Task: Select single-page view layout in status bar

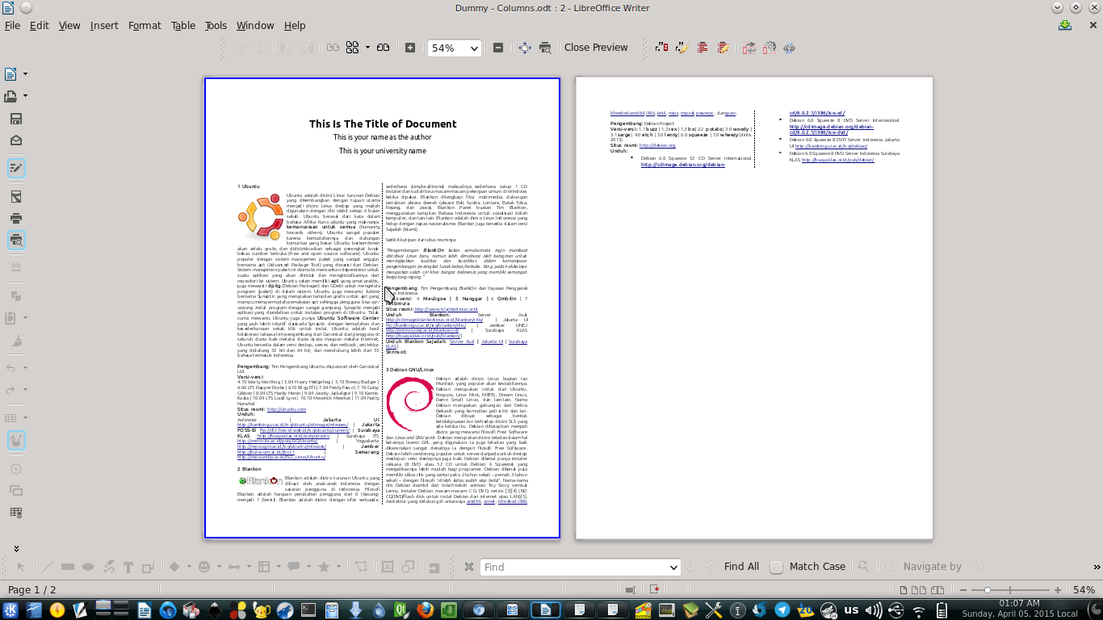Action: coord(905,590)
